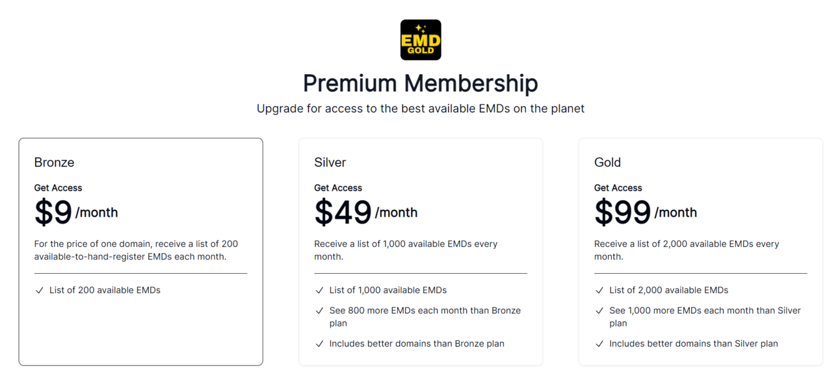This screenshot has height=381, width=840.
Task: Click checkmark beside List of 200 available EMDs
Action: tap(40, 291)
